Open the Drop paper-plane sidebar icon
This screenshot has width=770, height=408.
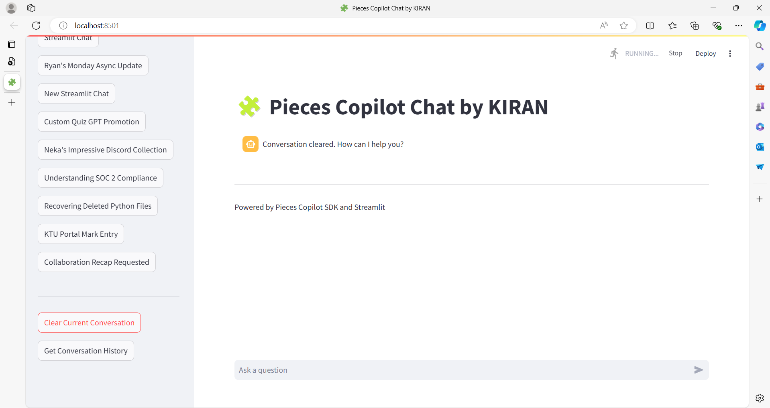[760, 167]
